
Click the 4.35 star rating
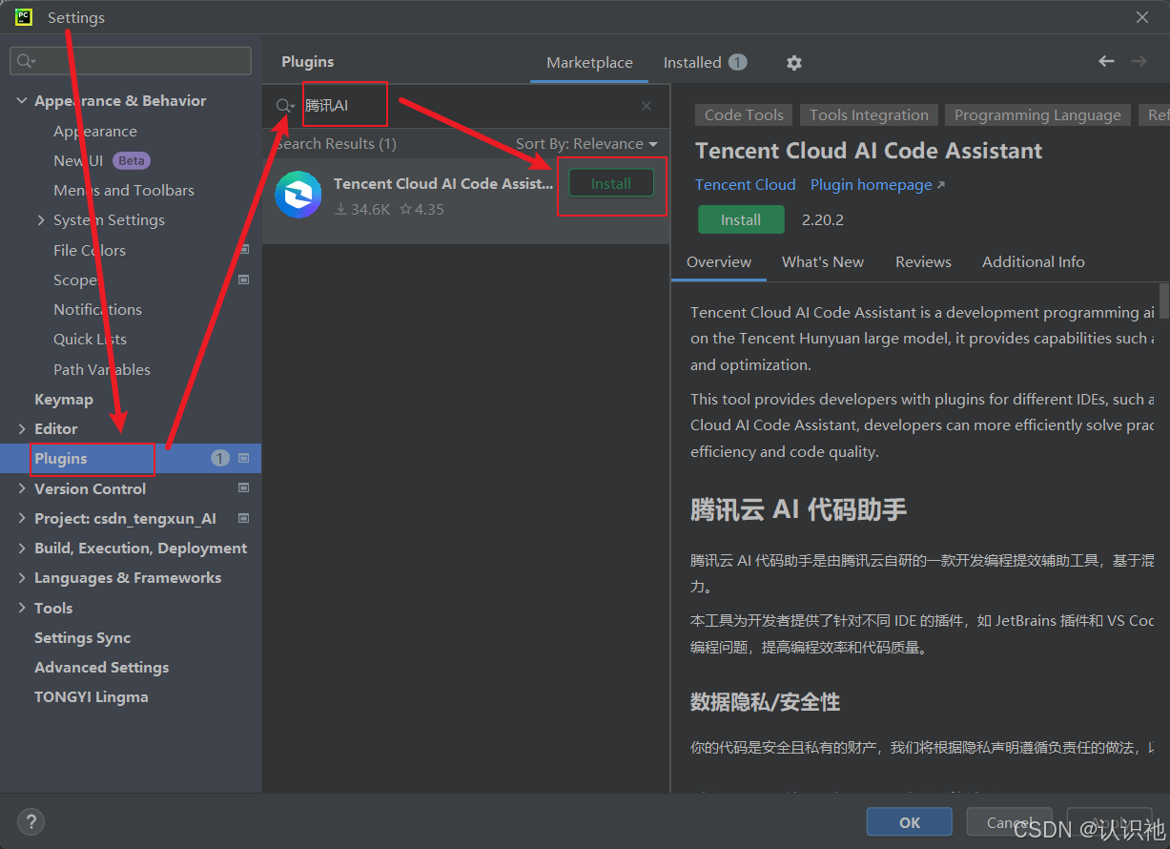[421, 209]
